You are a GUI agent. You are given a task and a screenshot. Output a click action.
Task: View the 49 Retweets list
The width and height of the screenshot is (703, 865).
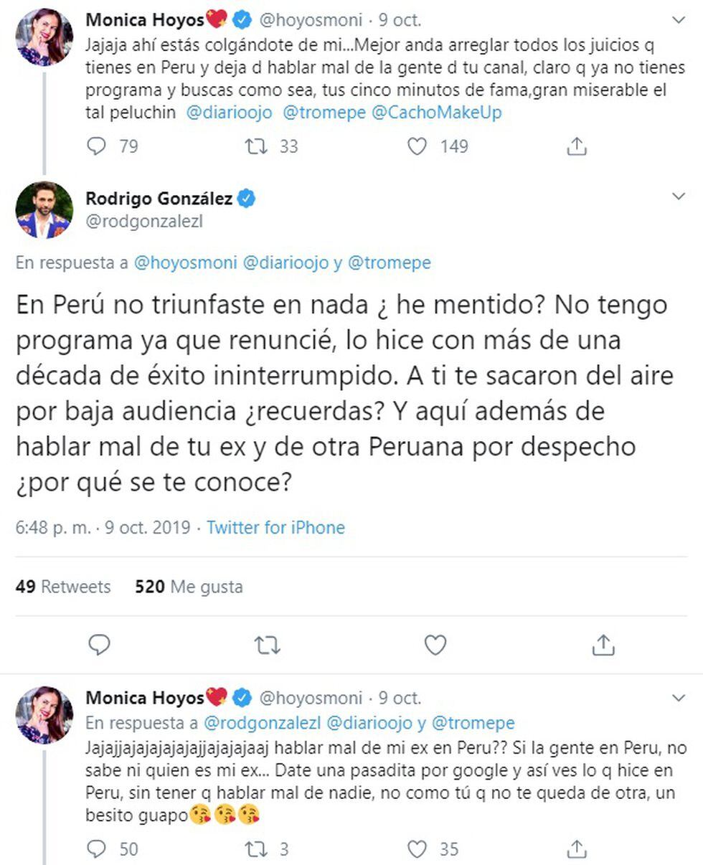[63, 587]
